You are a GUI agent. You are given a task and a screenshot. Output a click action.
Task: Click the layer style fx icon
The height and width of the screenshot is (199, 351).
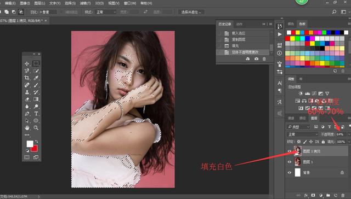[x=306, y=195]
